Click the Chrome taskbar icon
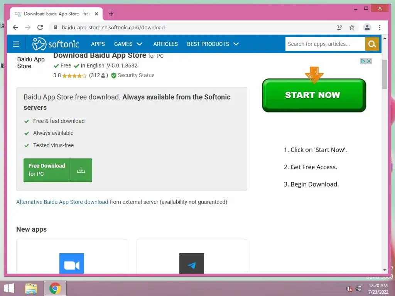This screenshot has height=296, width=395. (55, 288)
